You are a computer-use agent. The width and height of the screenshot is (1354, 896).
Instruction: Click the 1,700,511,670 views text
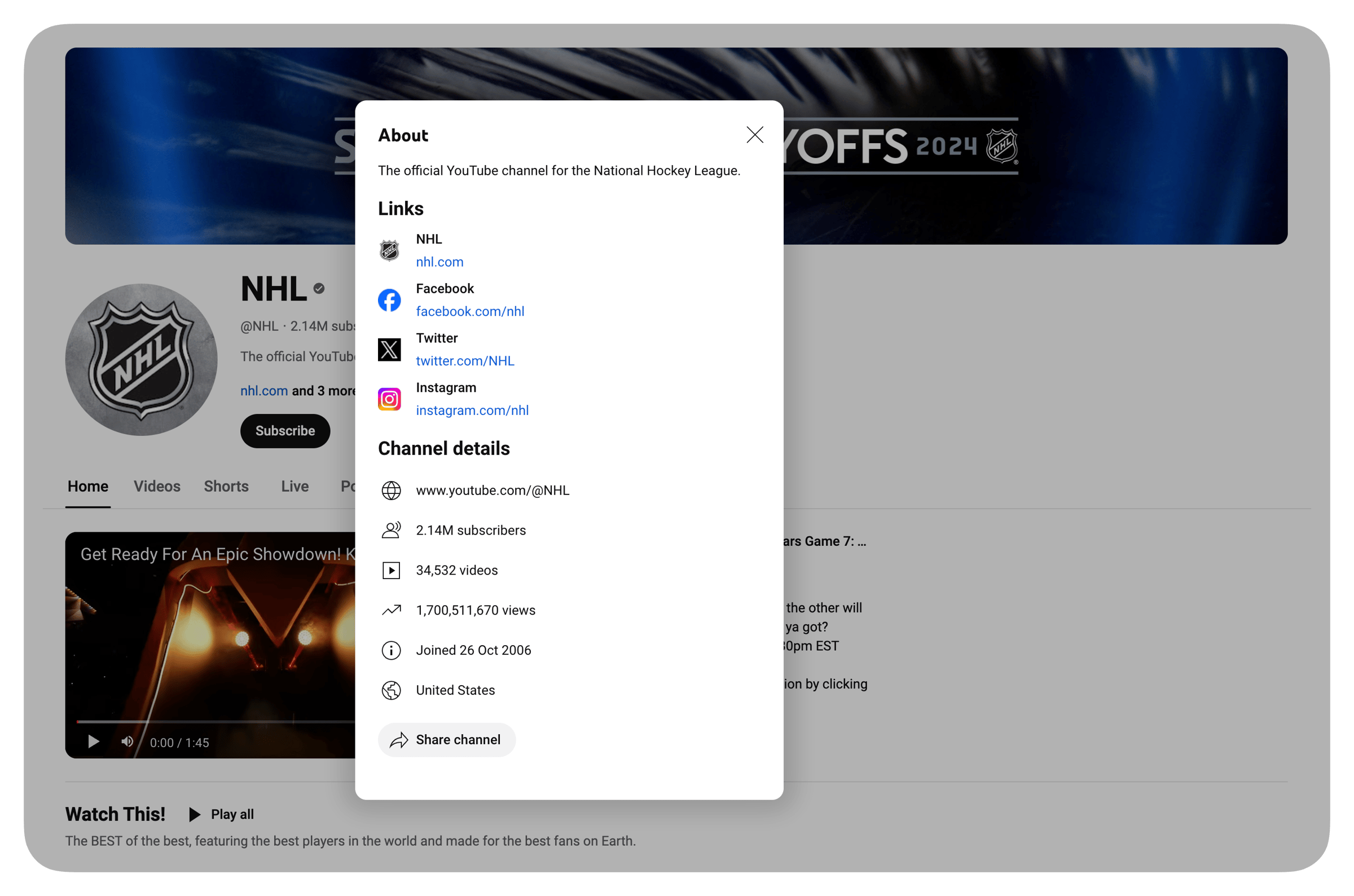tap(476, 610)
